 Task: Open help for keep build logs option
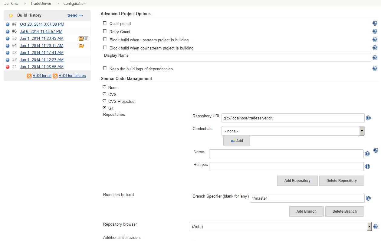point(375,68)
